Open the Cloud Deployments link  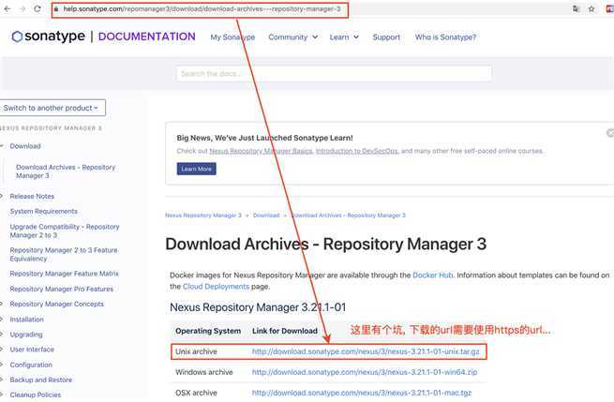(216, 287)
